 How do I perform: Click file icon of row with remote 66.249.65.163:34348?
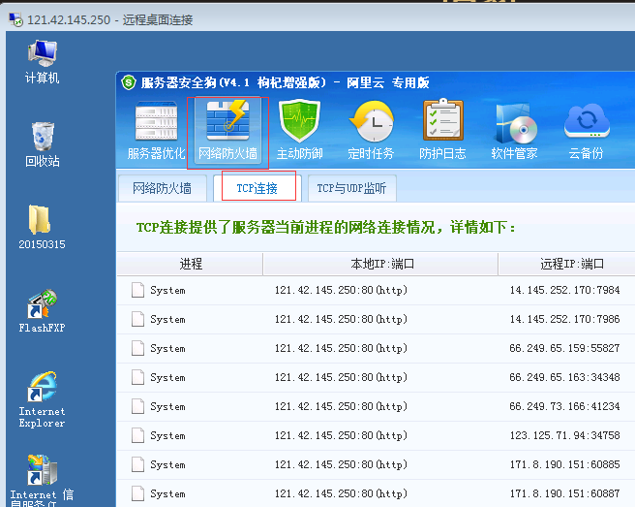137,377
